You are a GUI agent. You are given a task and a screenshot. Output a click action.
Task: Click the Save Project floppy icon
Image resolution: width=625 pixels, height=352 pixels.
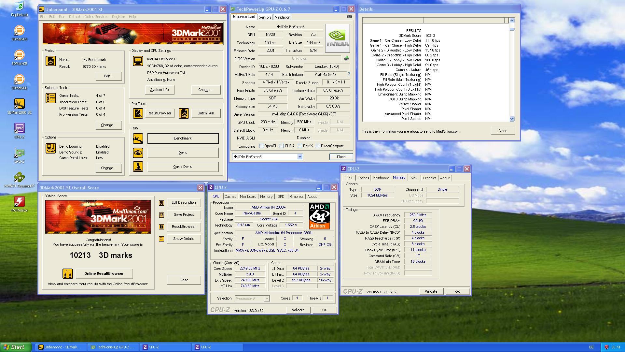point(161,215)
